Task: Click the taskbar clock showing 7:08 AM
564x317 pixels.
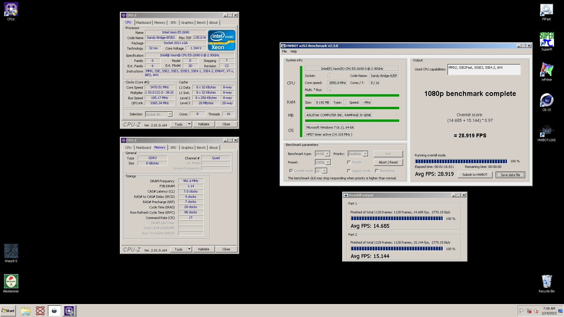Action: [x=549, y=311]
